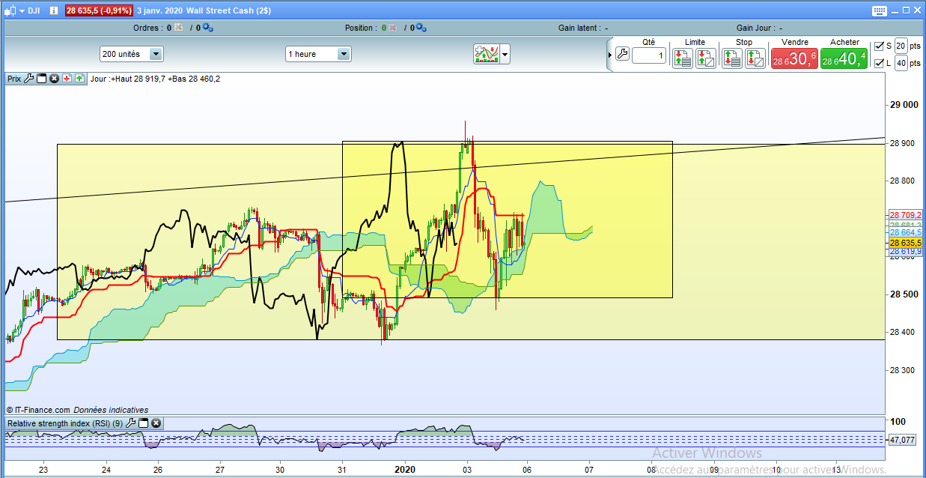Click the Prix panel red down arrow icon
This screenshot has height=478, width=926.
tap(67, 78)
